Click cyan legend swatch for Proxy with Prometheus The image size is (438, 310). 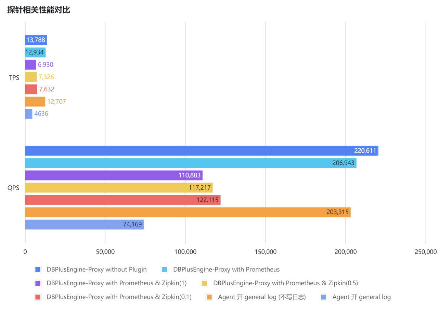pyautogui.click(x=164, y=270)
